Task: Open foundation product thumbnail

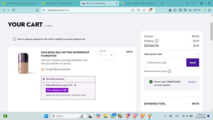Action: click(x=24, y=63)
